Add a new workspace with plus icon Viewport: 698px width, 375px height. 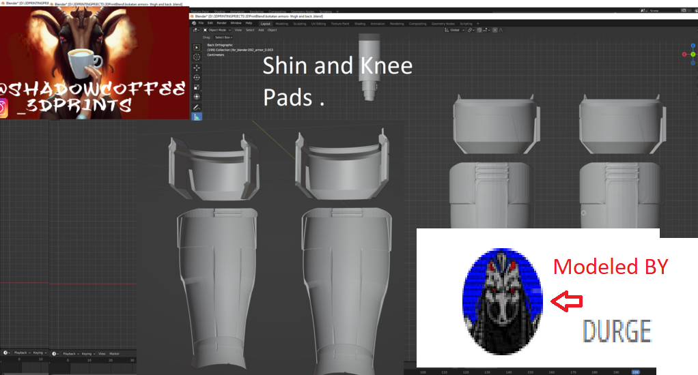click(x=477, y=24)
